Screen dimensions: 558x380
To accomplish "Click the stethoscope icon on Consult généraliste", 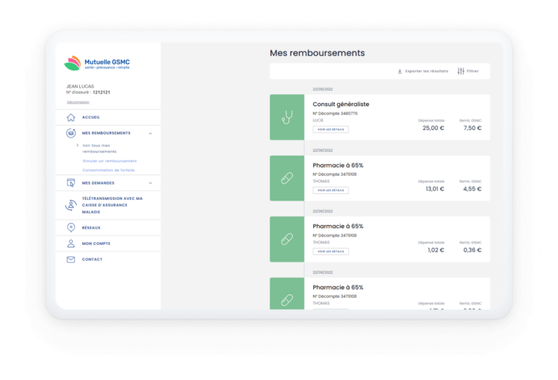I will [286, 117].
